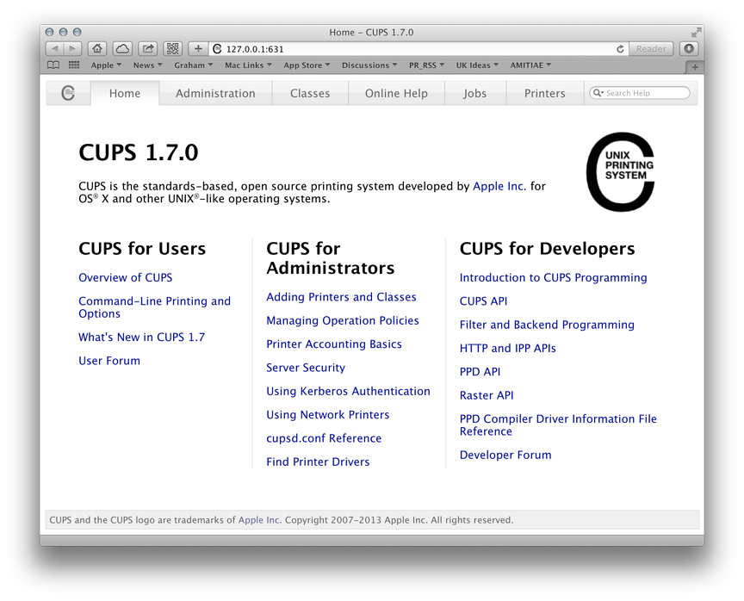Click the search magnifier in Search Help
This screenshot has width=744, height=601.
[x=598, y=93]
